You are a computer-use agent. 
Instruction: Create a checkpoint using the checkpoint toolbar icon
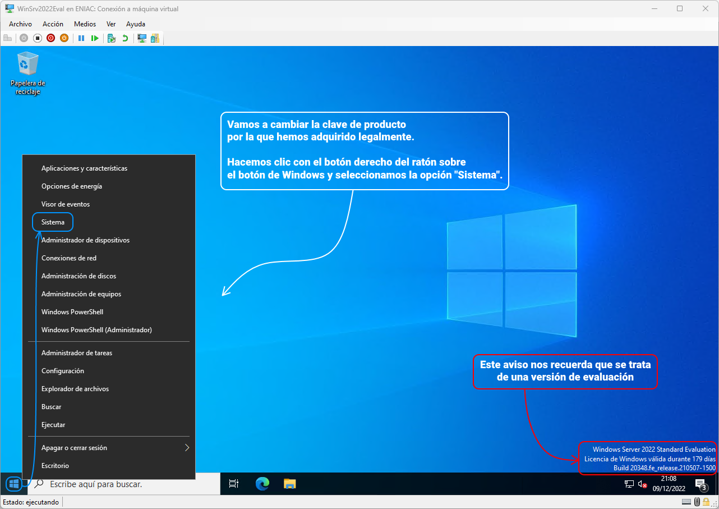tap(112, 38)
